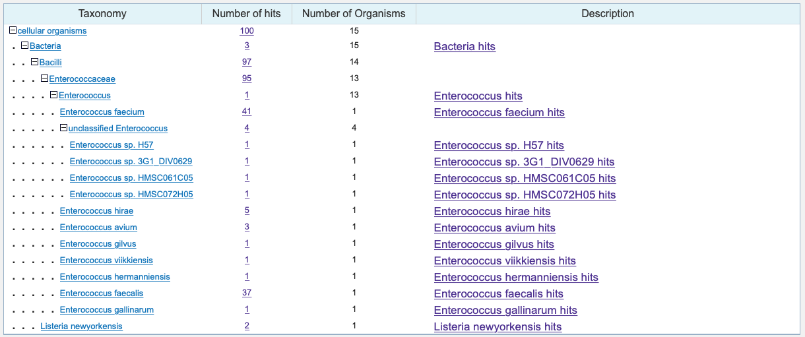
Task: Open Listeria newyorkensis taxonomy link
Action: pyautogui.click(x=81, y=326)
